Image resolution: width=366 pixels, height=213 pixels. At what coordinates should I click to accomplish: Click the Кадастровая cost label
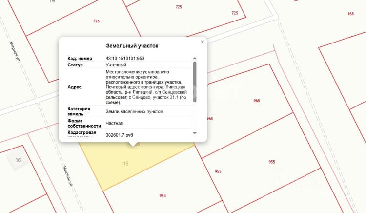click(82, 133)
